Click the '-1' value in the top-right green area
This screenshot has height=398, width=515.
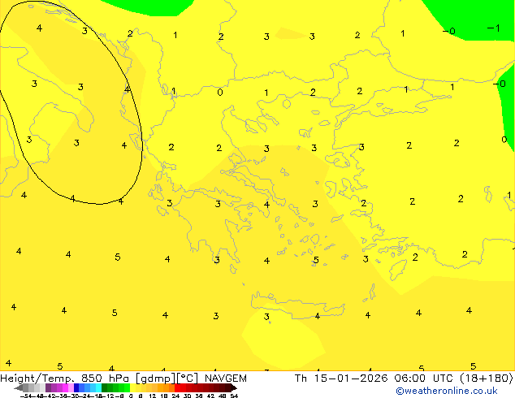(493, 28)
